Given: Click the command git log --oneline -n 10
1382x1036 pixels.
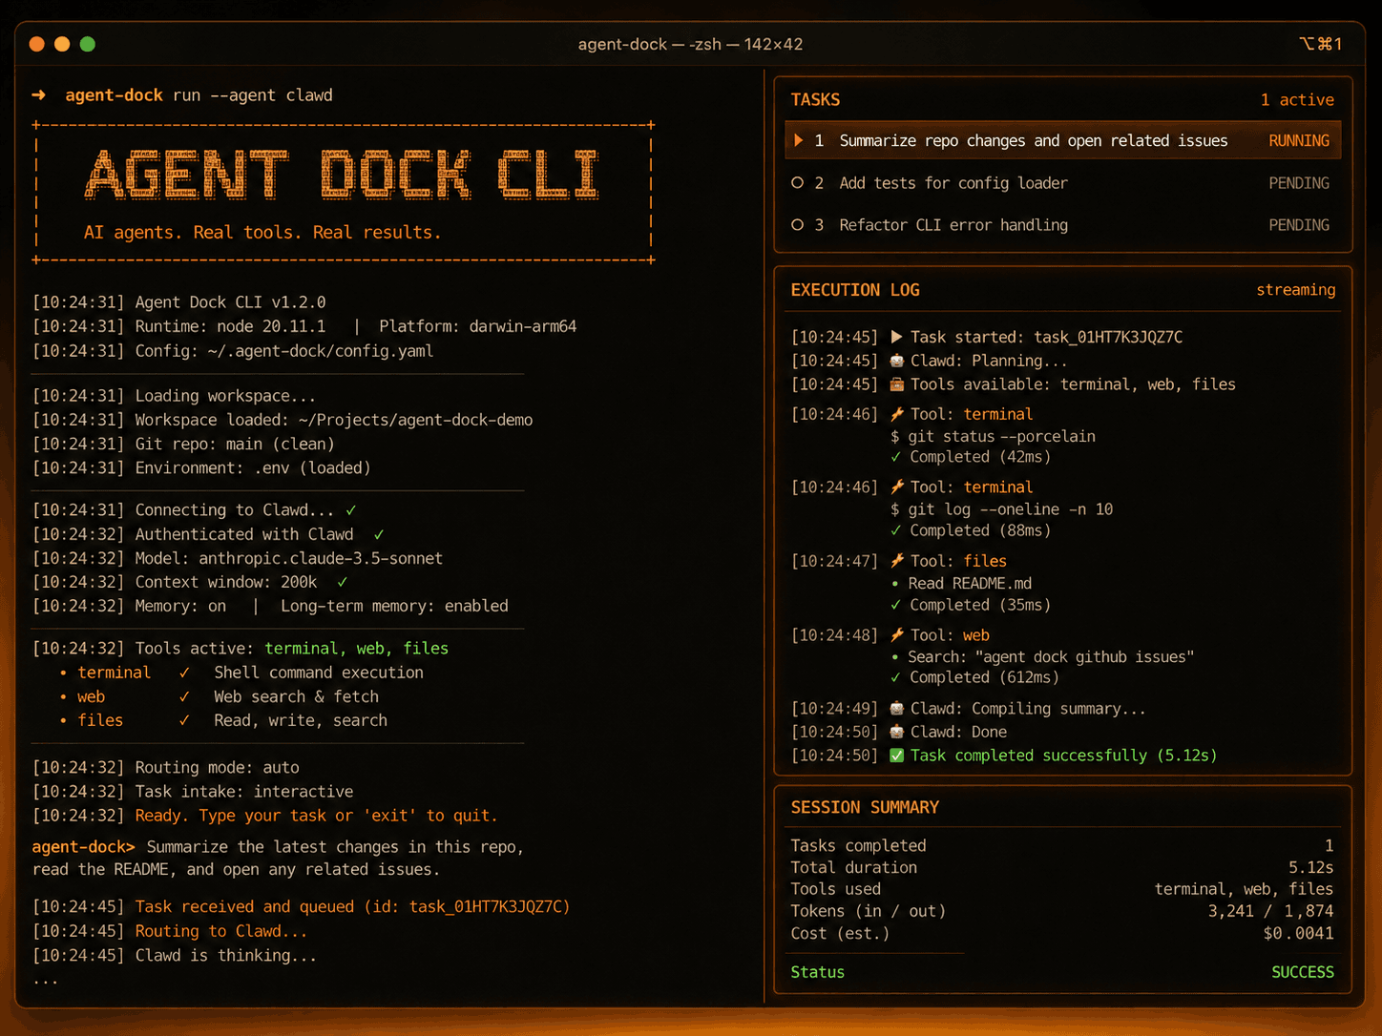Looking at the screenshot, I should point(1001,509).
